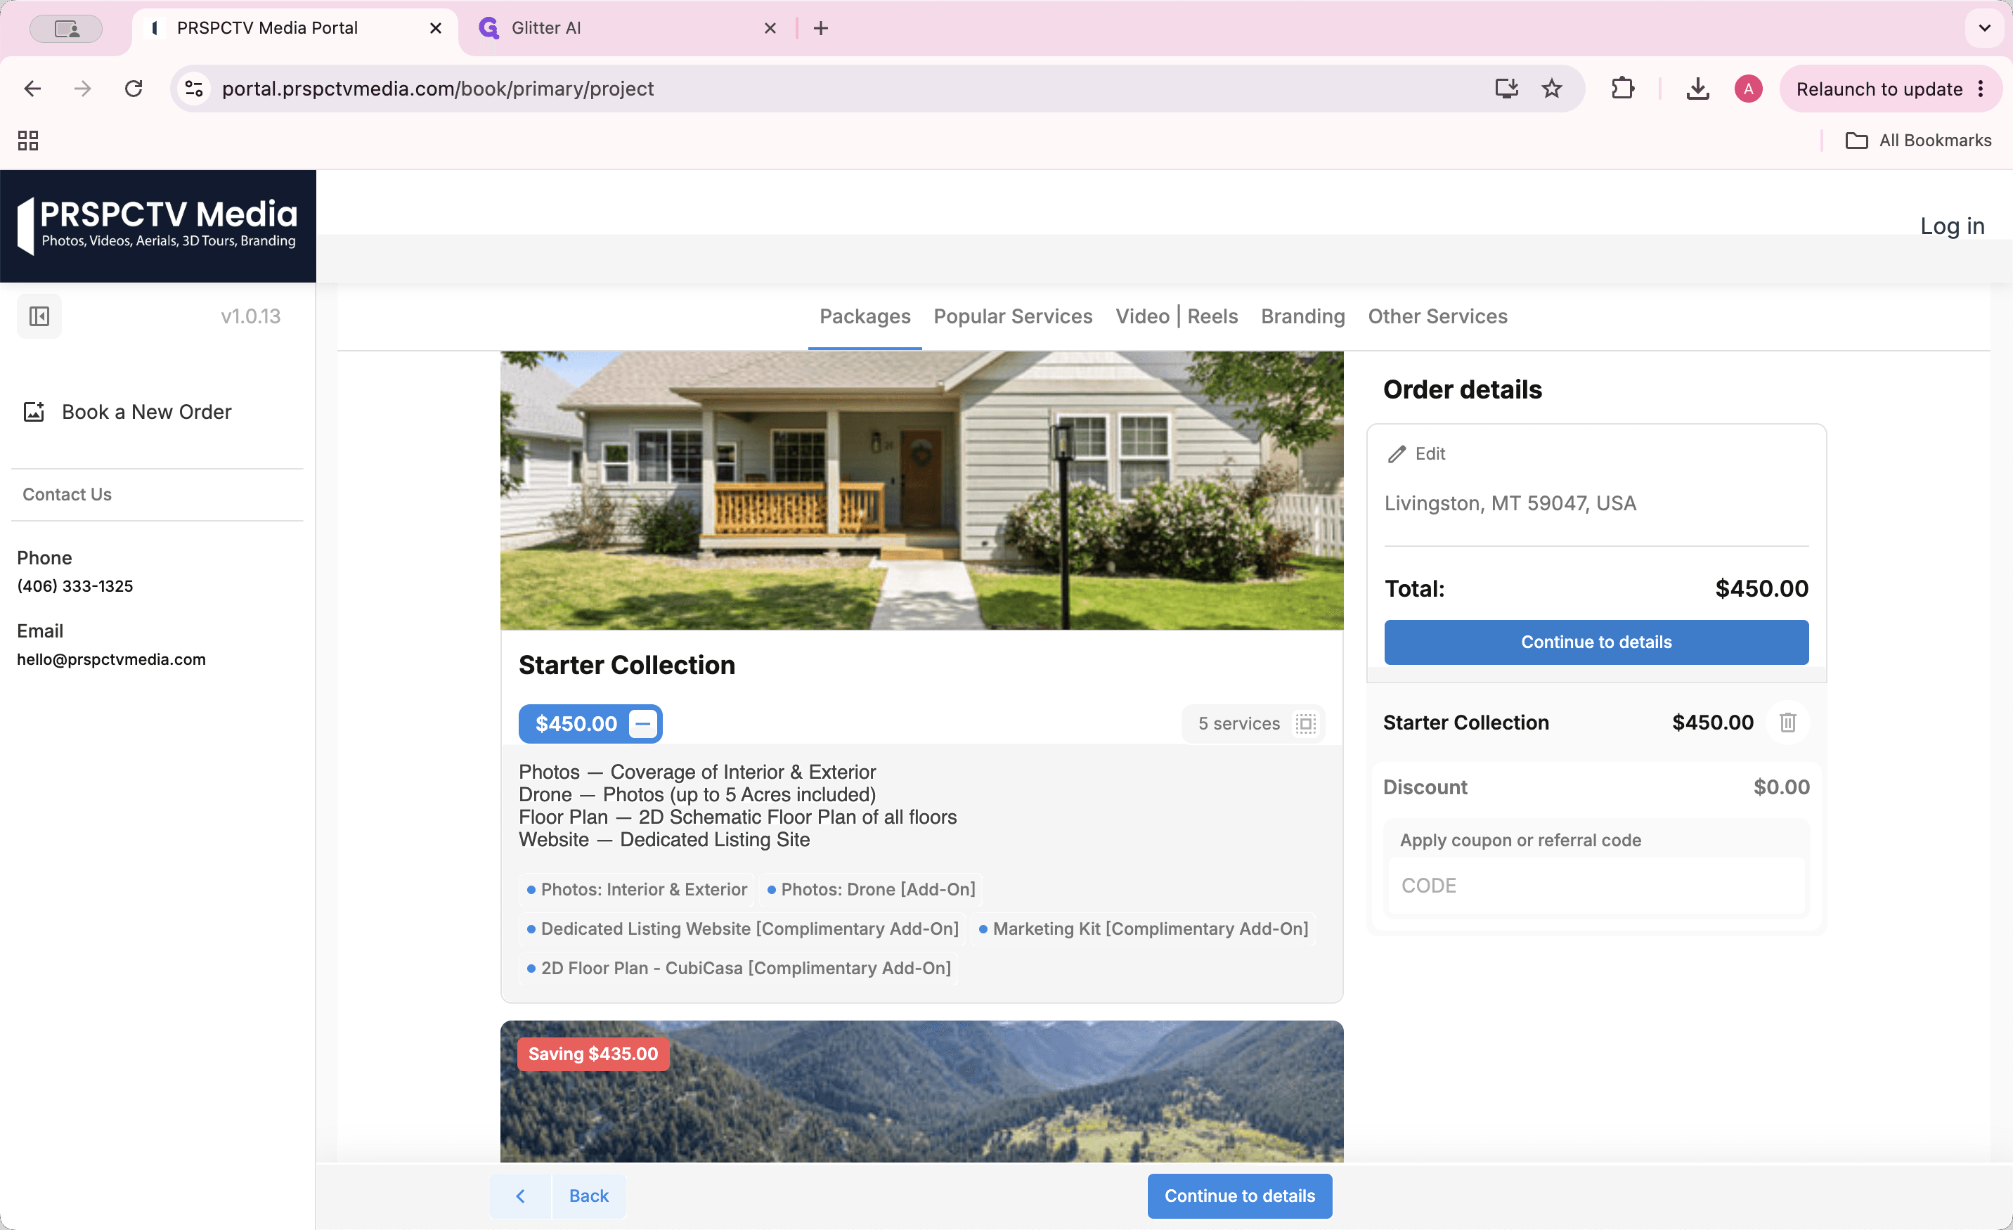The height and width of the screenshot is (1230, 2013).
Task: Collapse the sidebar panel icon
Action: [x=39, y=316]
